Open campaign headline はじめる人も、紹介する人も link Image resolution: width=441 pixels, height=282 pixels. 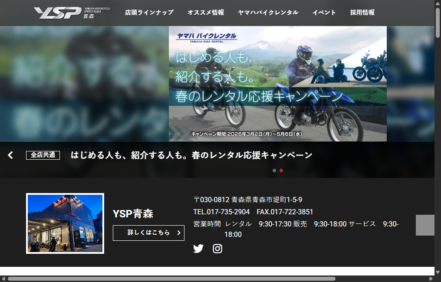pos(191,155)
